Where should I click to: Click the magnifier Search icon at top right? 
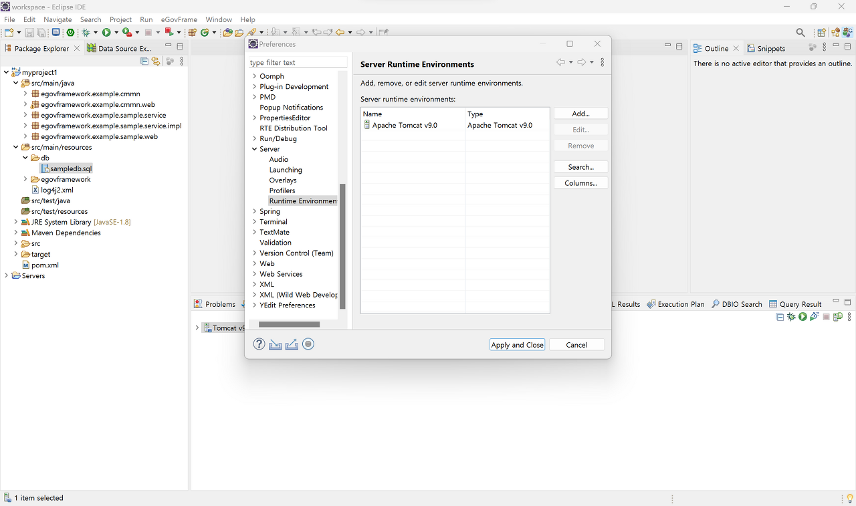click(x=800, y=32)
